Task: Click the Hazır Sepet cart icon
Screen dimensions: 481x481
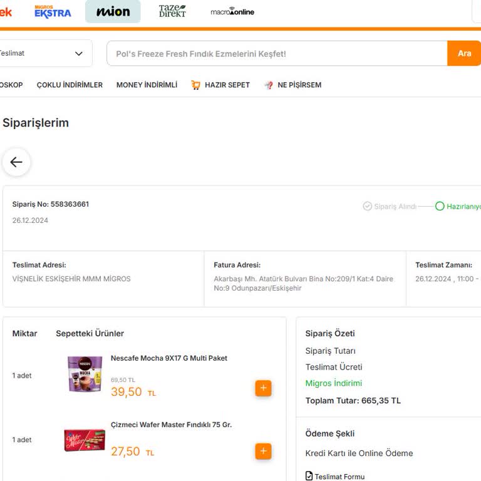Action: pos(196,85)
